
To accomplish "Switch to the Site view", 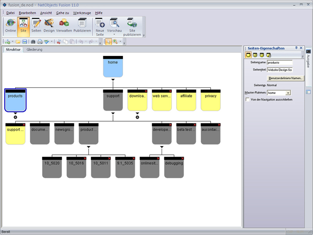I will click(x=23, y=27).
